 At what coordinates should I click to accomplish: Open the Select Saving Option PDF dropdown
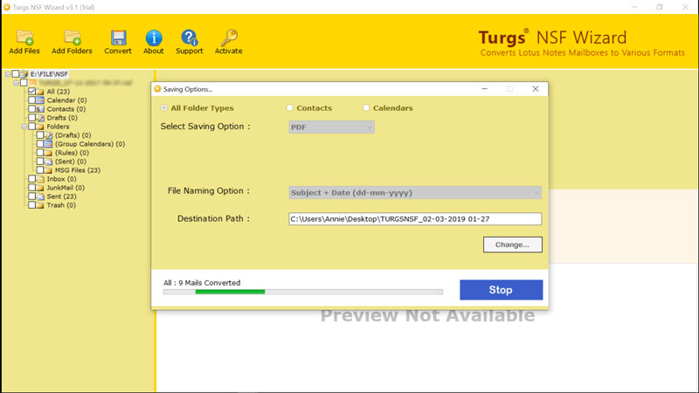coord(332,127)
